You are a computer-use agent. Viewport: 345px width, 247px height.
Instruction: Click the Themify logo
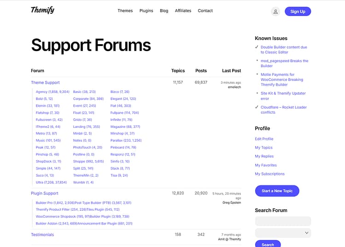(x=42, y=10)
